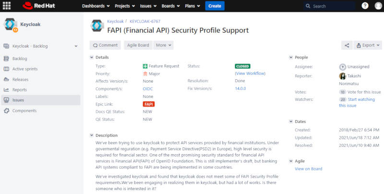Collapse the Description section
Image resolution: width=384 pixels, height=194 pixels.
(92, 135)
